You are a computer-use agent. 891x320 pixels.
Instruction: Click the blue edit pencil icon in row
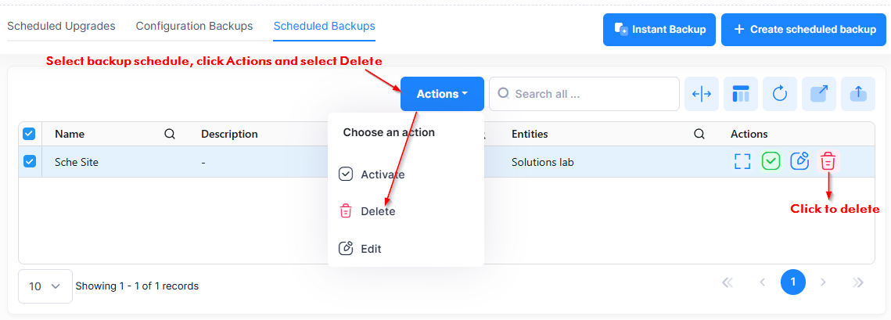click(799, 161)
